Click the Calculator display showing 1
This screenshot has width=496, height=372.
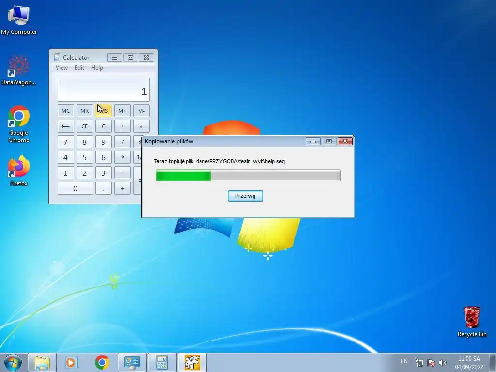[104, 90]
